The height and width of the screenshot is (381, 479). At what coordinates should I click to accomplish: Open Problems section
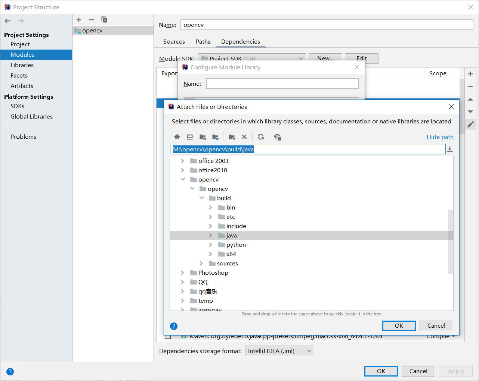23,136
